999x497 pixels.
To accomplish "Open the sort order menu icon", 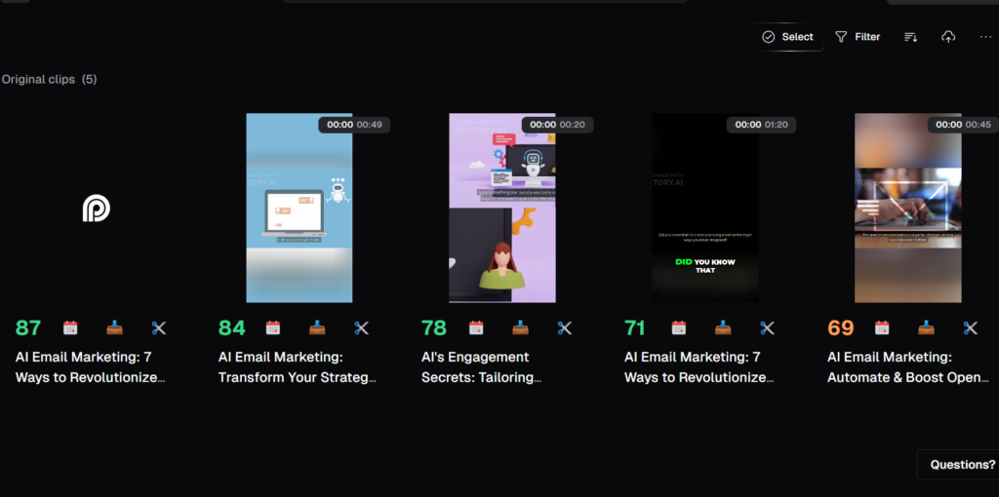I will (910, 37).
